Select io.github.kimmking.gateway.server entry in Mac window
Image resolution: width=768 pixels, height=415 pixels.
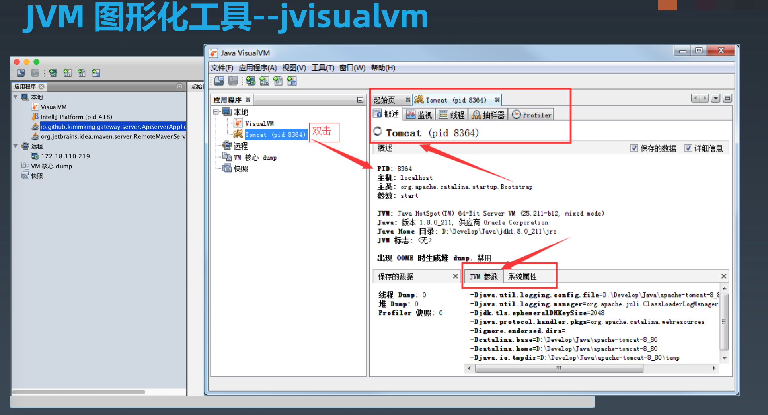(113, 127)
